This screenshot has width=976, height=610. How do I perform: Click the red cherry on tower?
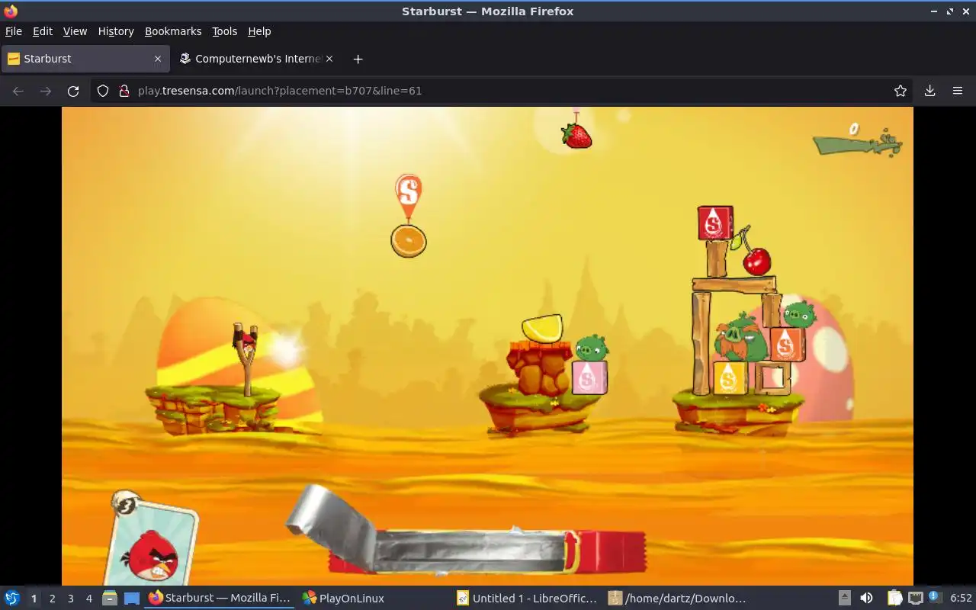756,261
